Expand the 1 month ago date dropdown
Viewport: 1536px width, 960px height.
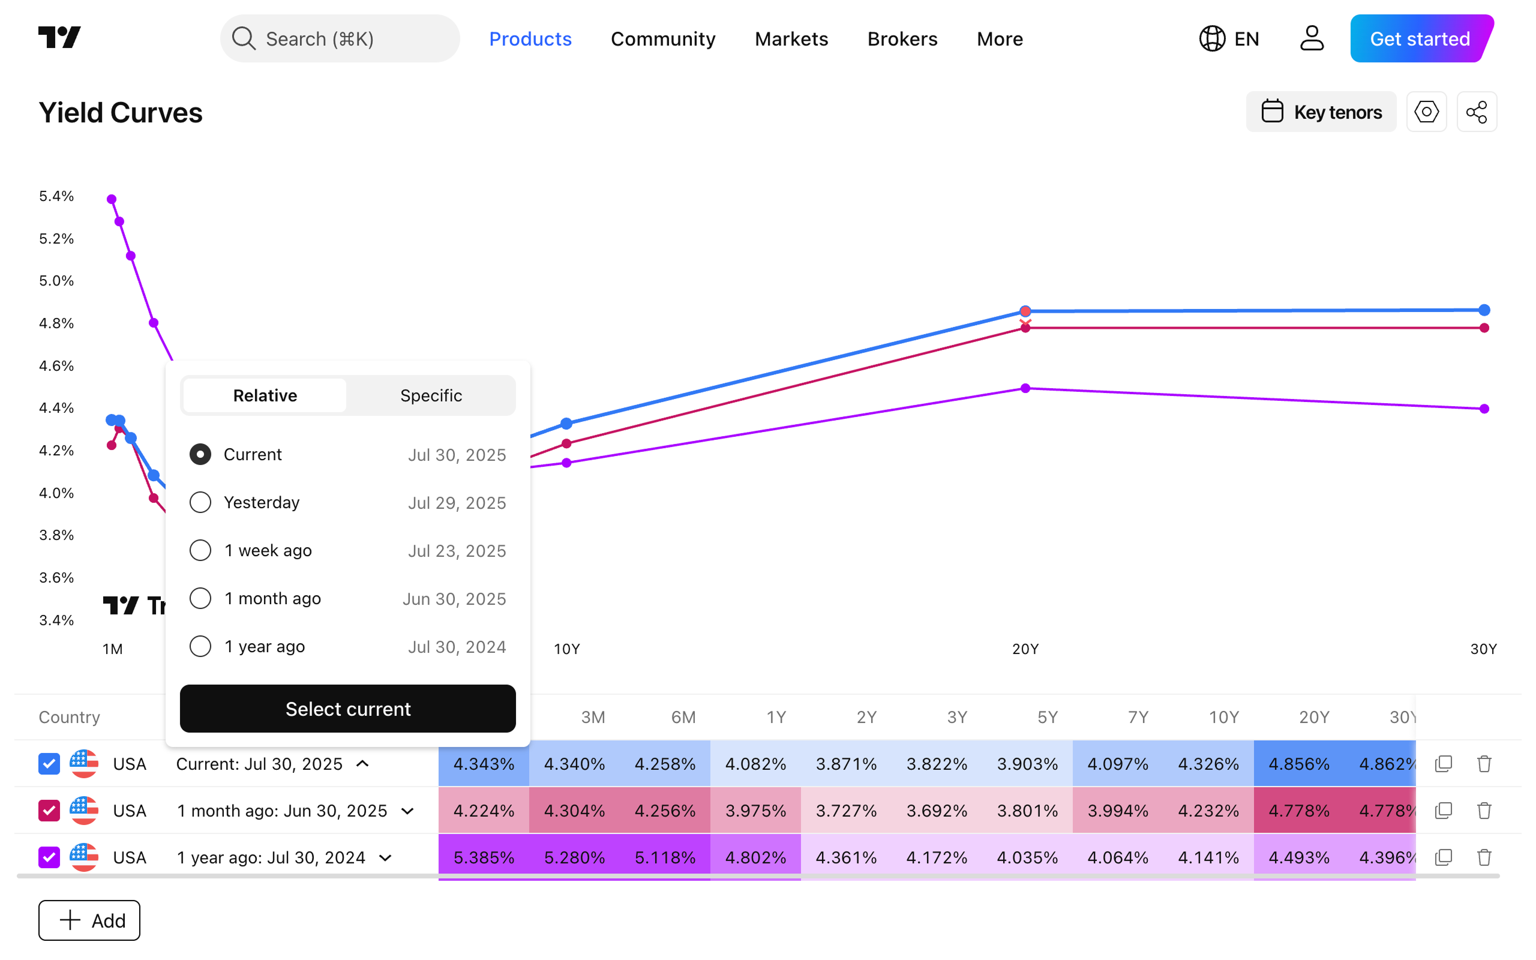[x=407, y=811]
